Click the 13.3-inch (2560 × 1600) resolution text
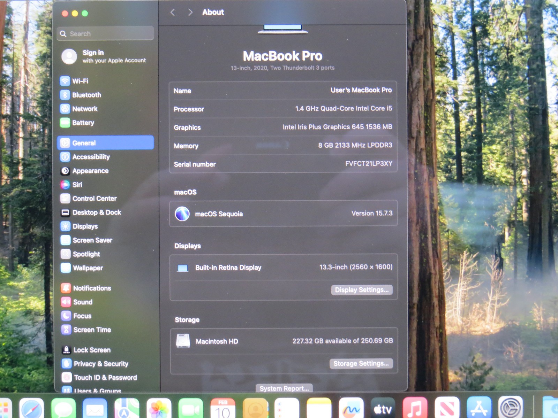The image size is (558, 418). [x=356, y=267]
